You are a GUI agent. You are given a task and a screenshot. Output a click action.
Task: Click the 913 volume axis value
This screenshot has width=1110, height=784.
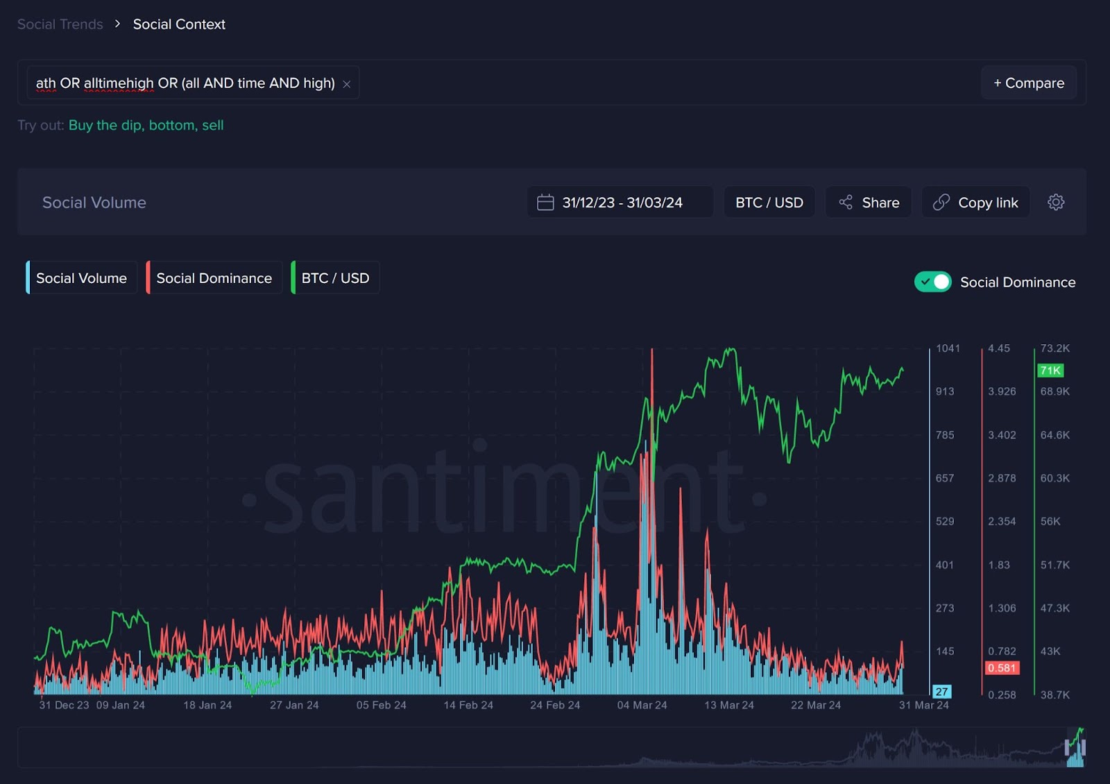945,391
